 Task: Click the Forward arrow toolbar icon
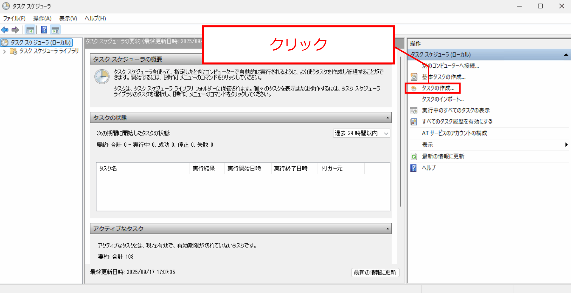click(x=15, y=30)
